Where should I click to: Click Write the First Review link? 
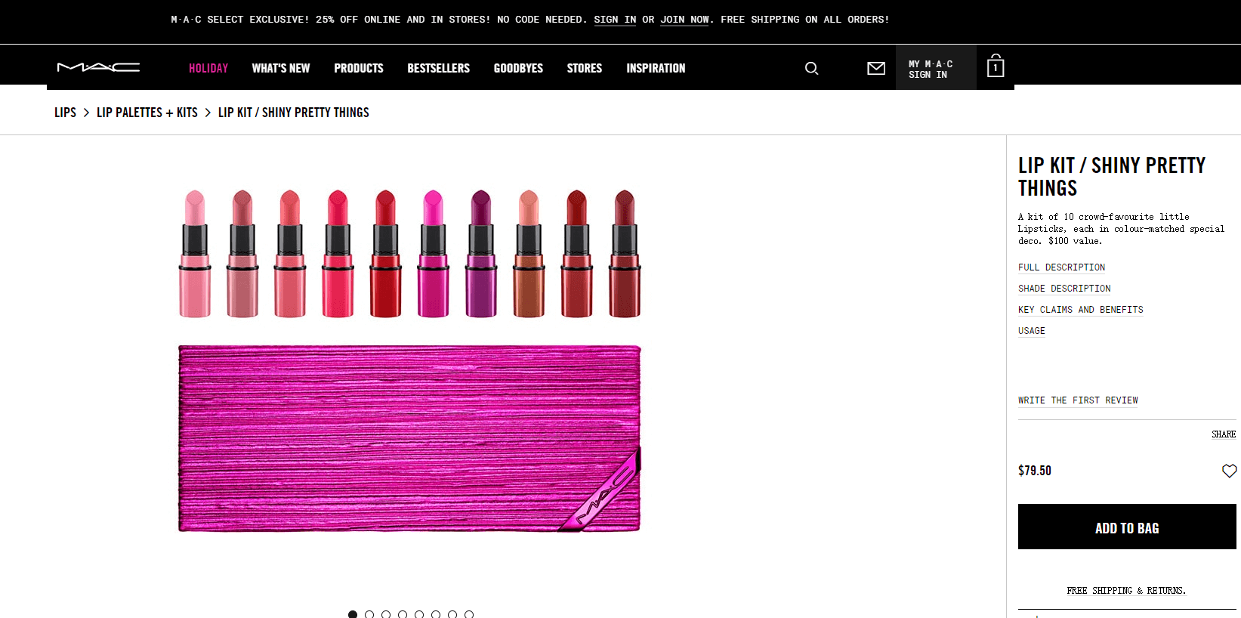tap(1078, 400)
